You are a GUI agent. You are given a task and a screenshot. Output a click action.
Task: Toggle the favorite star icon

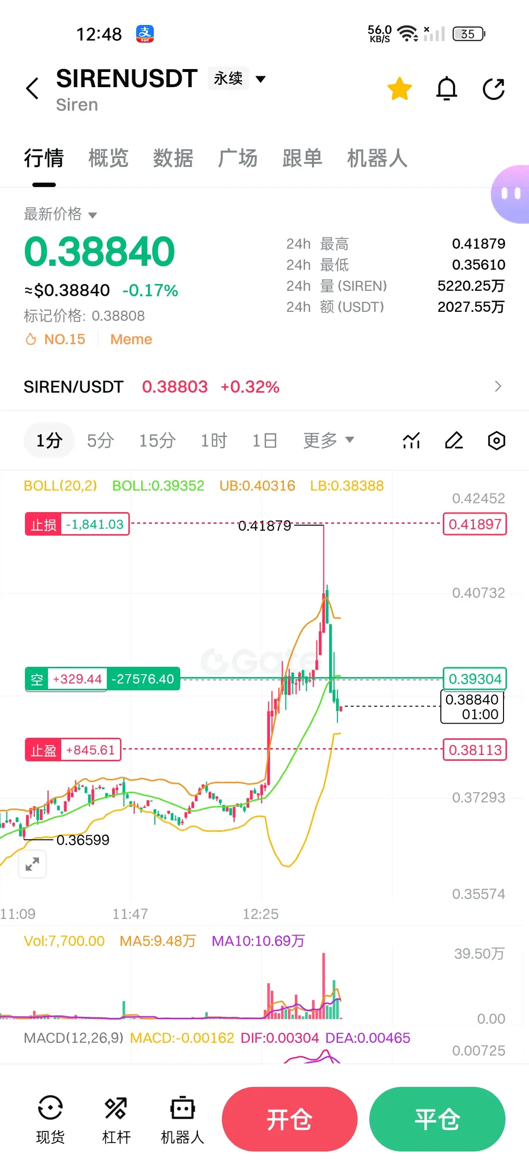click(x=399, y=89)
